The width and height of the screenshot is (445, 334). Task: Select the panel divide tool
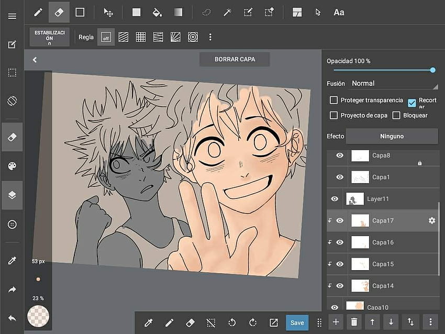point(297,13)
